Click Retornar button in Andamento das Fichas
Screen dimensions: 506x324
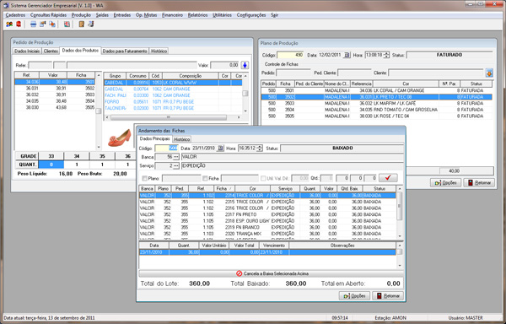(388, 296)
